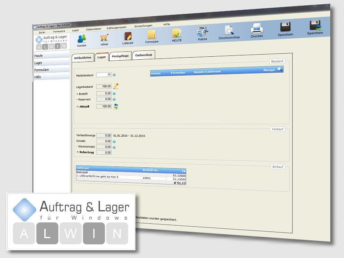Click the magnifier icon in Menge header

tap(280, 69)
